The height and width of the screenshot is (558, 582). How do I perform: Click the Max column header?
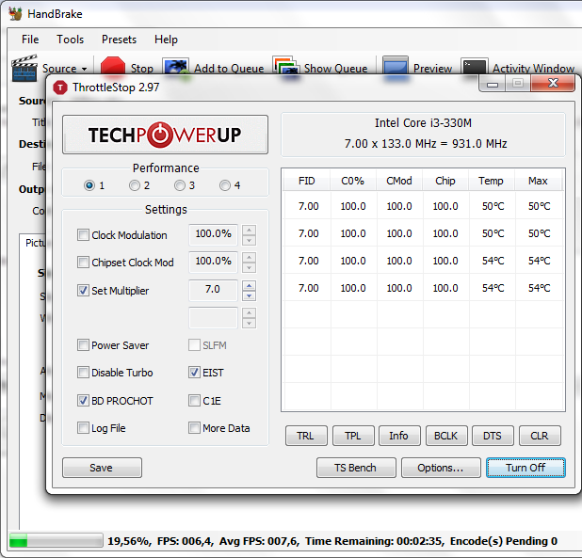point(538,181)
